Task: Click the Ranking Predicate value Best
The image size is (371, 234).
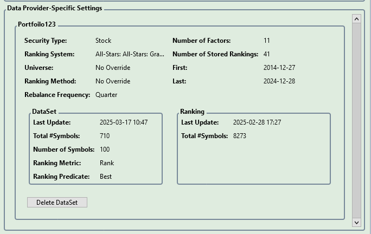Action: (x=106, y=177)
